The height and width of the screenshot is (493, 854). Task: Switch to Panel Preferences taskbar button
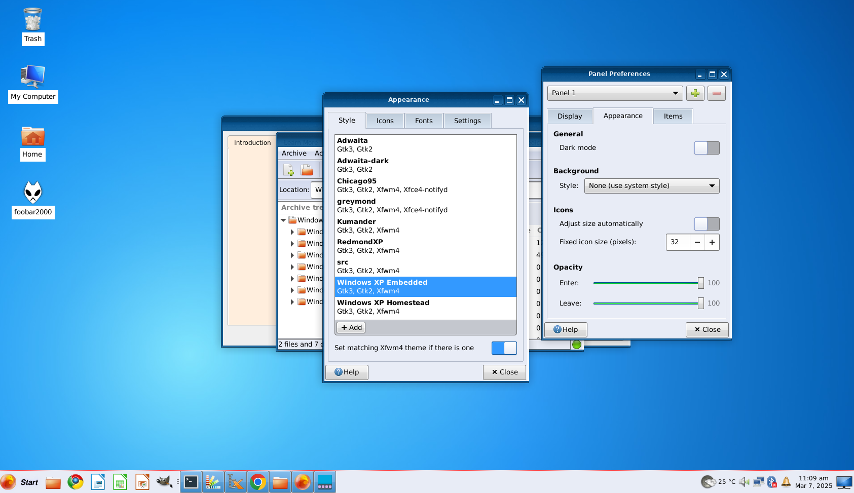325,482
